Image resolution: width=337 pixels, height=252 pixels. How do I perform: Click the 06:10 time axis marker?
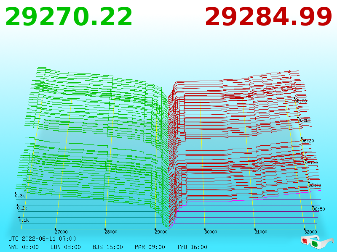point(304,120)
